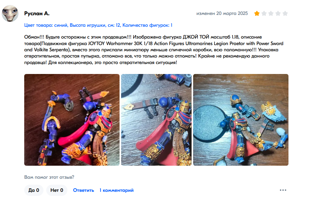Expand the 1 комментарий thread
The height and width of the screenshot is (203, 313).
(x=116, y=190)
